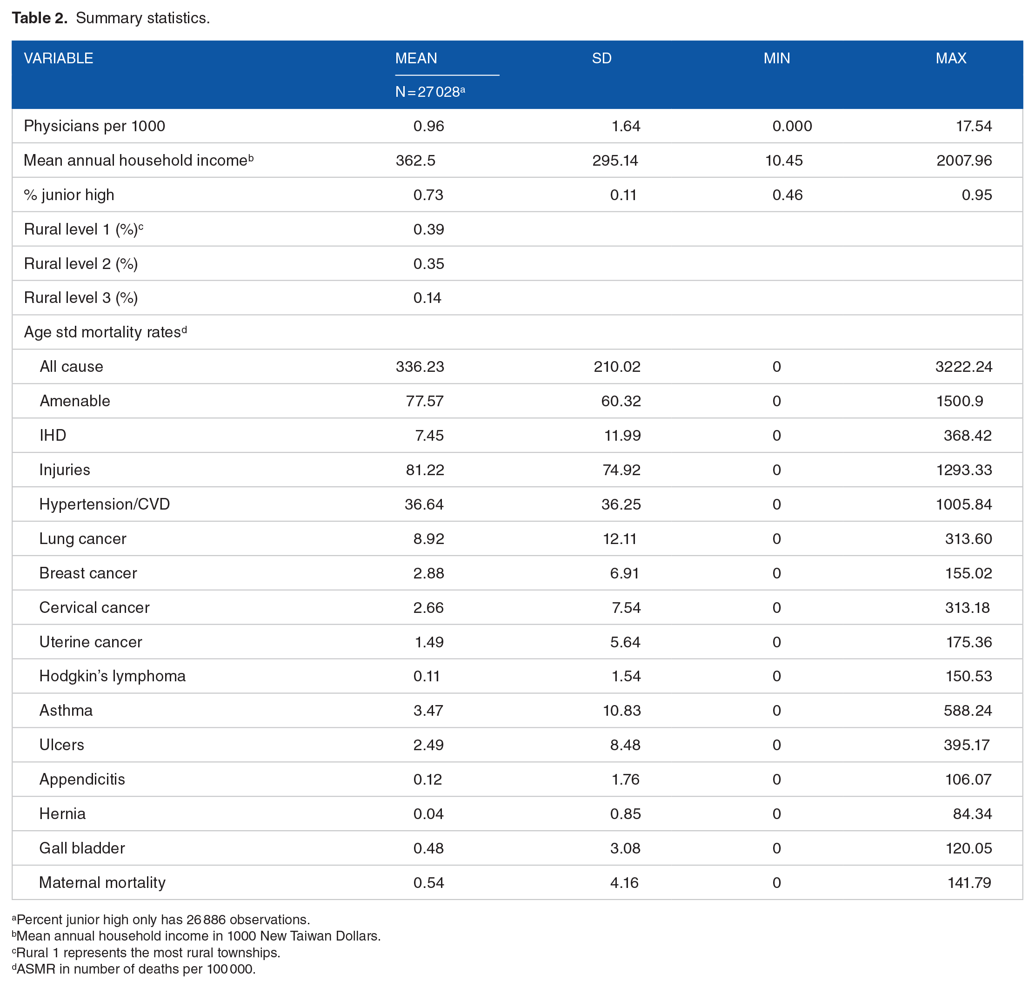
Task: Select the % junior high row
Action: [517, 195]
